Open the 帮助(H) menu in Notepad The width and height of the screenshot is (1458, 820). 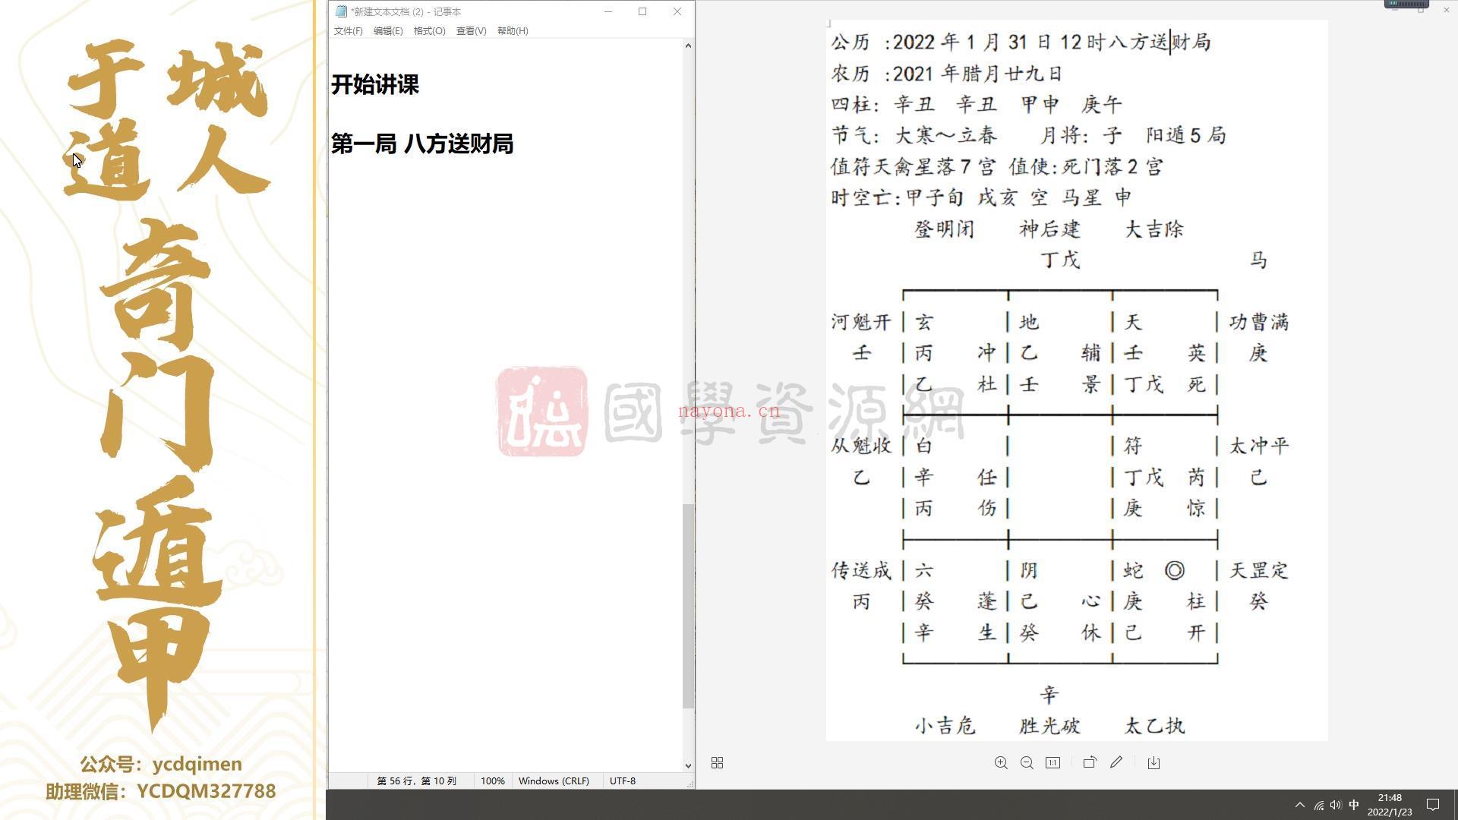pos(513,30)
